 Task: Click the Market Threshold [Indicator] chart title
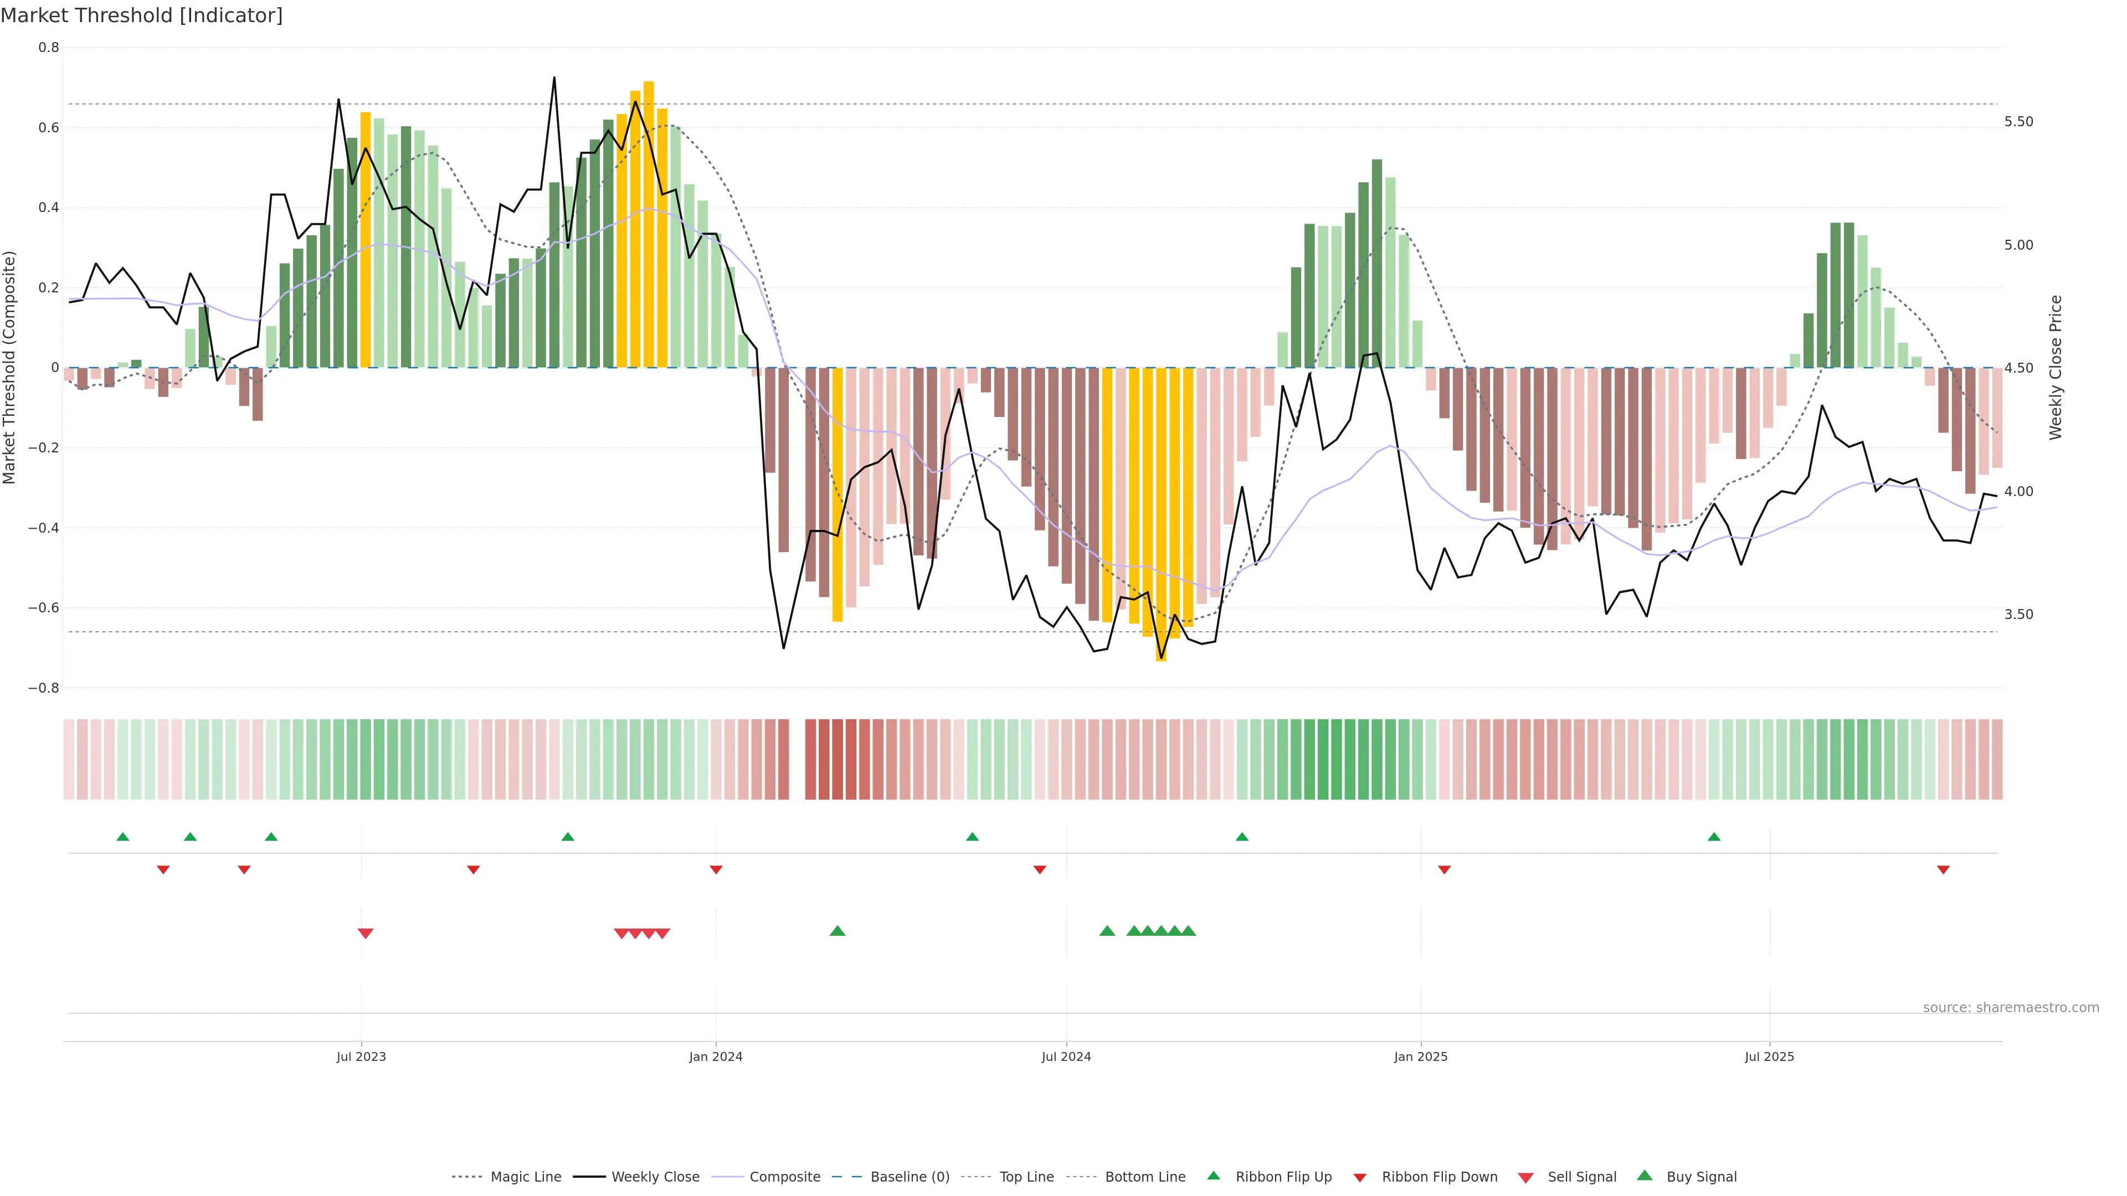pos(141,16)
